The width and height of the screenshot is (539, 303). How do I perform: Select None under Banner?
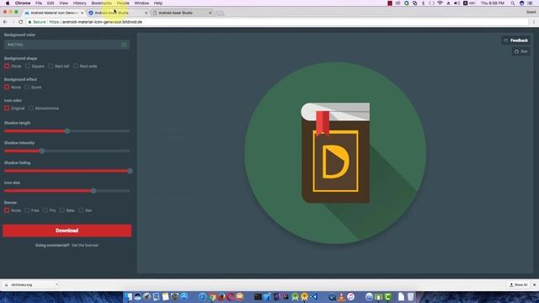(x=7, y=210)
